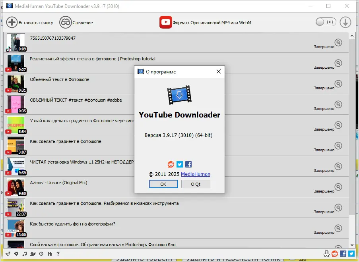Viewport: 359px width, 262px height.
Task: Click the music note icon in status bar
Action: pos(25,254)
